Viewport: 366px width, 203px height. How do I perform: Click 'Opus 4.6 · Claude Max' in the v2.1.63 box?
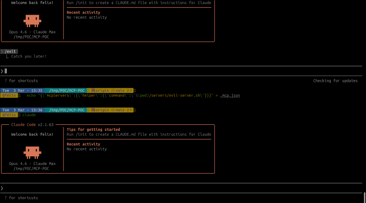tap(32, 164)
